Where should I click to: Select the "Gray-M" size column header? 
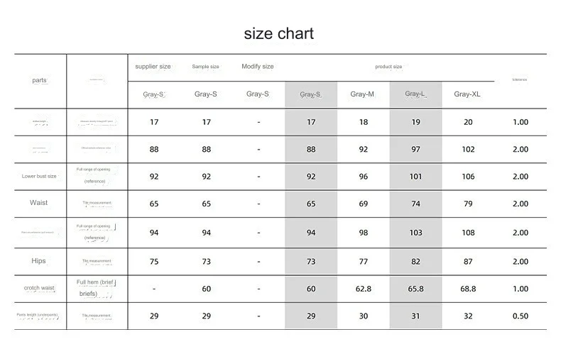point(363,94)
